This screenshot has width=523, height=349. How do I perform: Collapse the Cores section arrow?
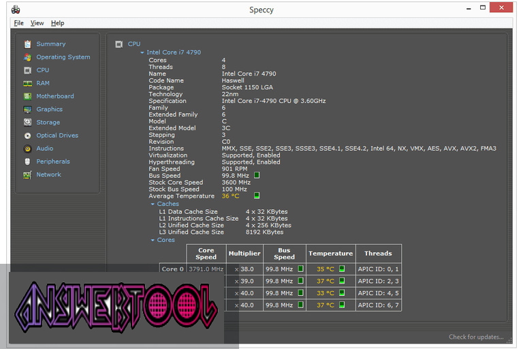153,240
